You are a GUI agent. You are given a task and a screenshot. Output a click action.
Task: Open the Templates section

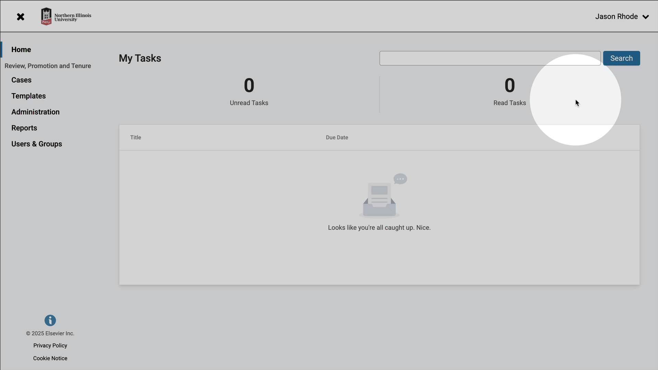(x=28, y=96)
